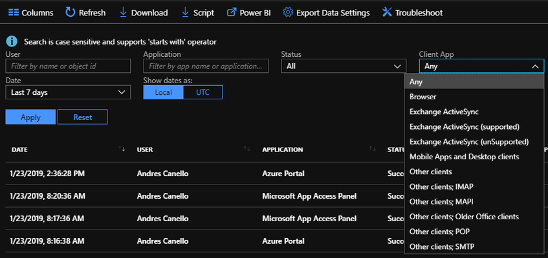548x258 pixels.
Task: Open sign-in at 1/23/2019, 8:20:36 AM
Action: click(x=47, y=196)
